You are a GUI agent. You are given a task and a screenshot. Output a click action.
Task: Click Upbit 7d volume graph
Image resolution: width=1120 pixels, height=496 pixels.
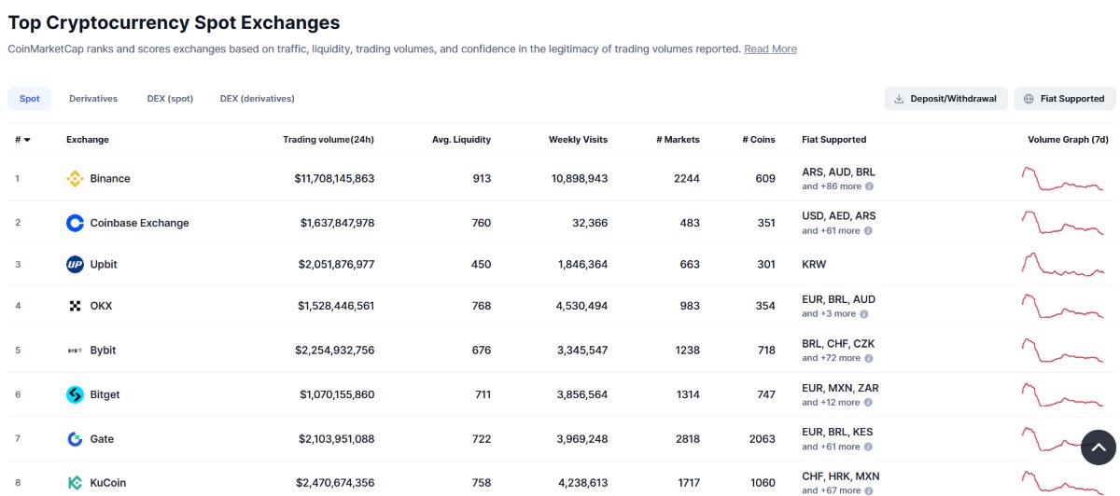(1063, 265)
